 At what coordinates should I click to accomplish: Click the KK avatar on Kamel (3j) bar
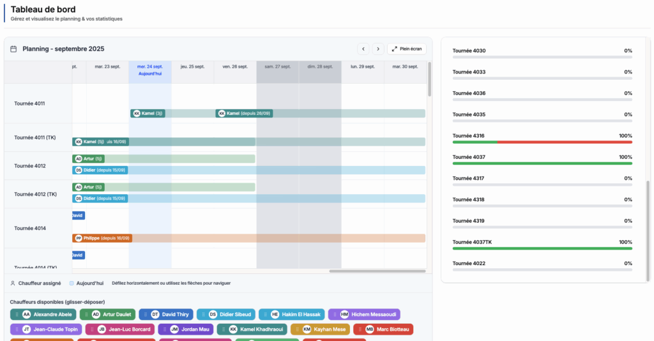pos(135,114)
